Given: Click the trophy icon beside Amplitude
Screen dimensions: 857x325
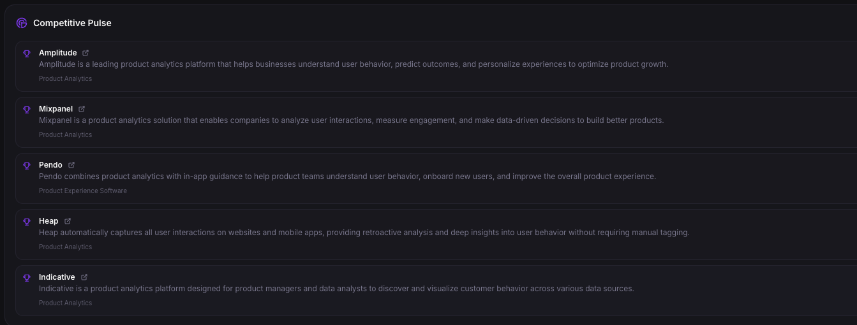Looking at the screenshot, I should click(27, 54).
